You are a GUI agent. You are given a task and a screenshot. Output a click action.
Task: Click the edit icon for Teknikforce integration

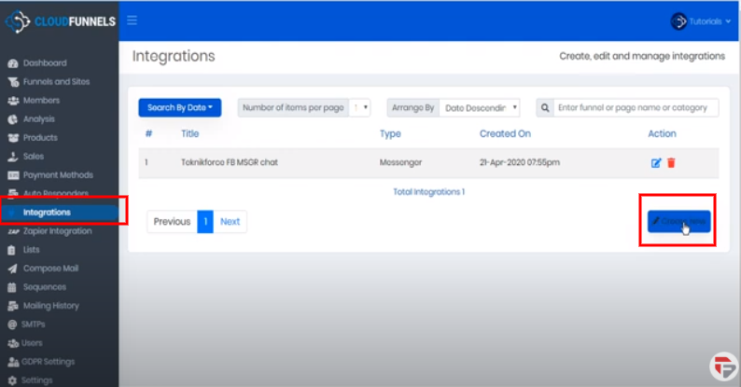[656, 163]
